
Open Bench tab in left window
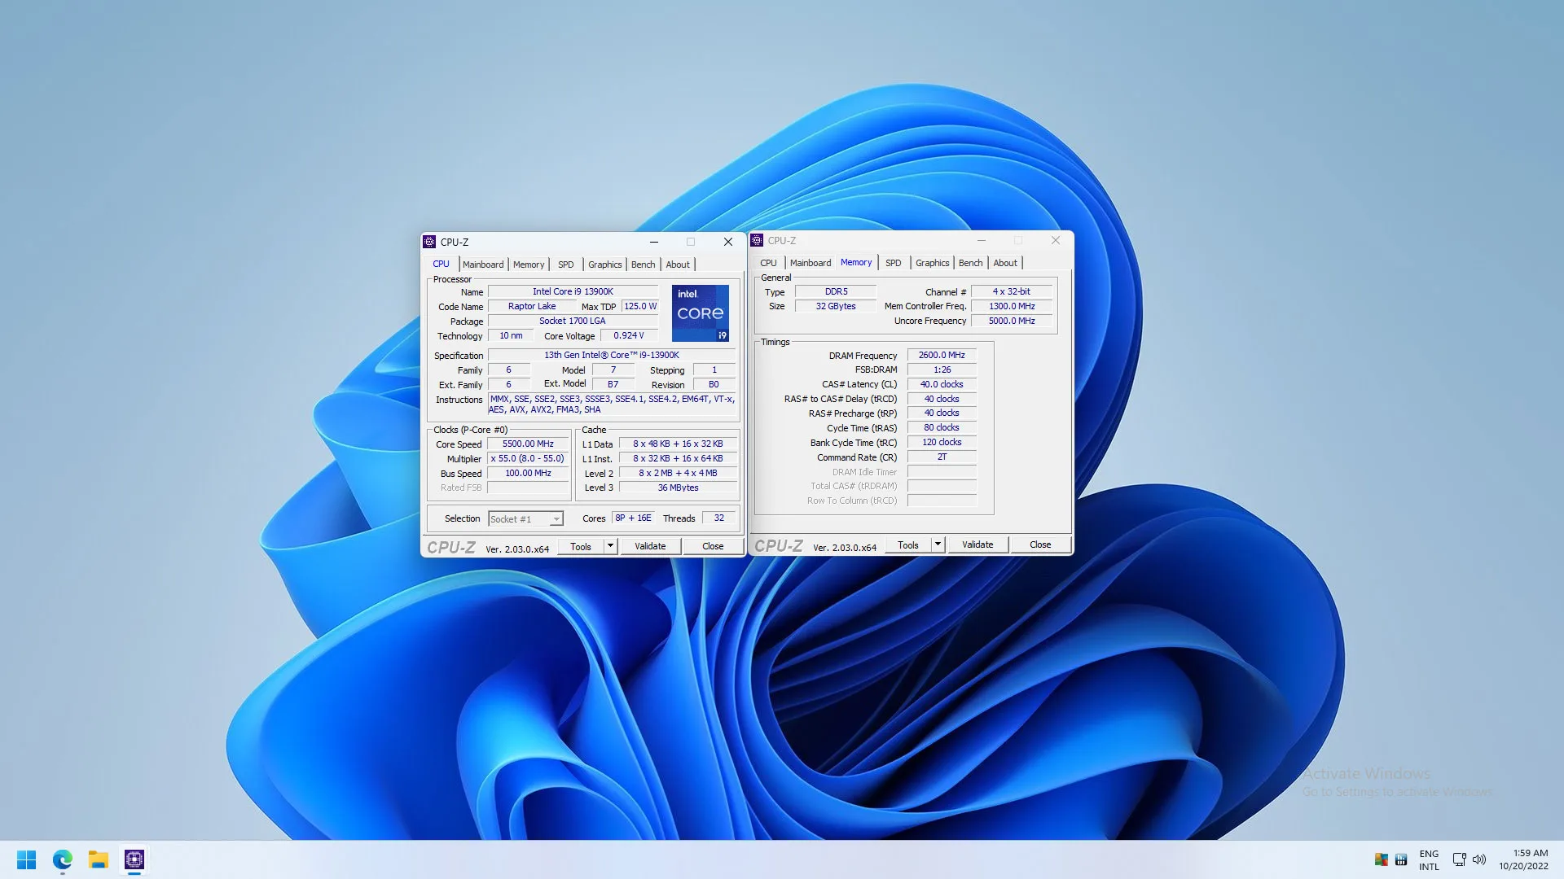click(643, 265)
